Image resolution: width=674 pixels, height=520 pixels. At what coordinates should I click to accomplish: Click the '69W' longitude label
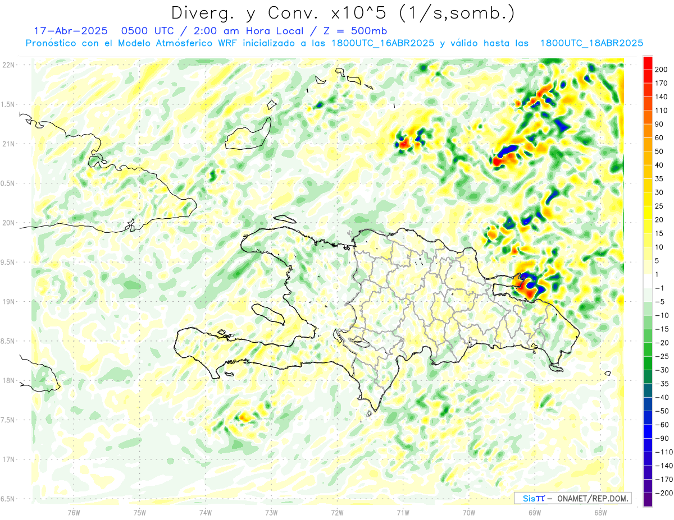535,512
